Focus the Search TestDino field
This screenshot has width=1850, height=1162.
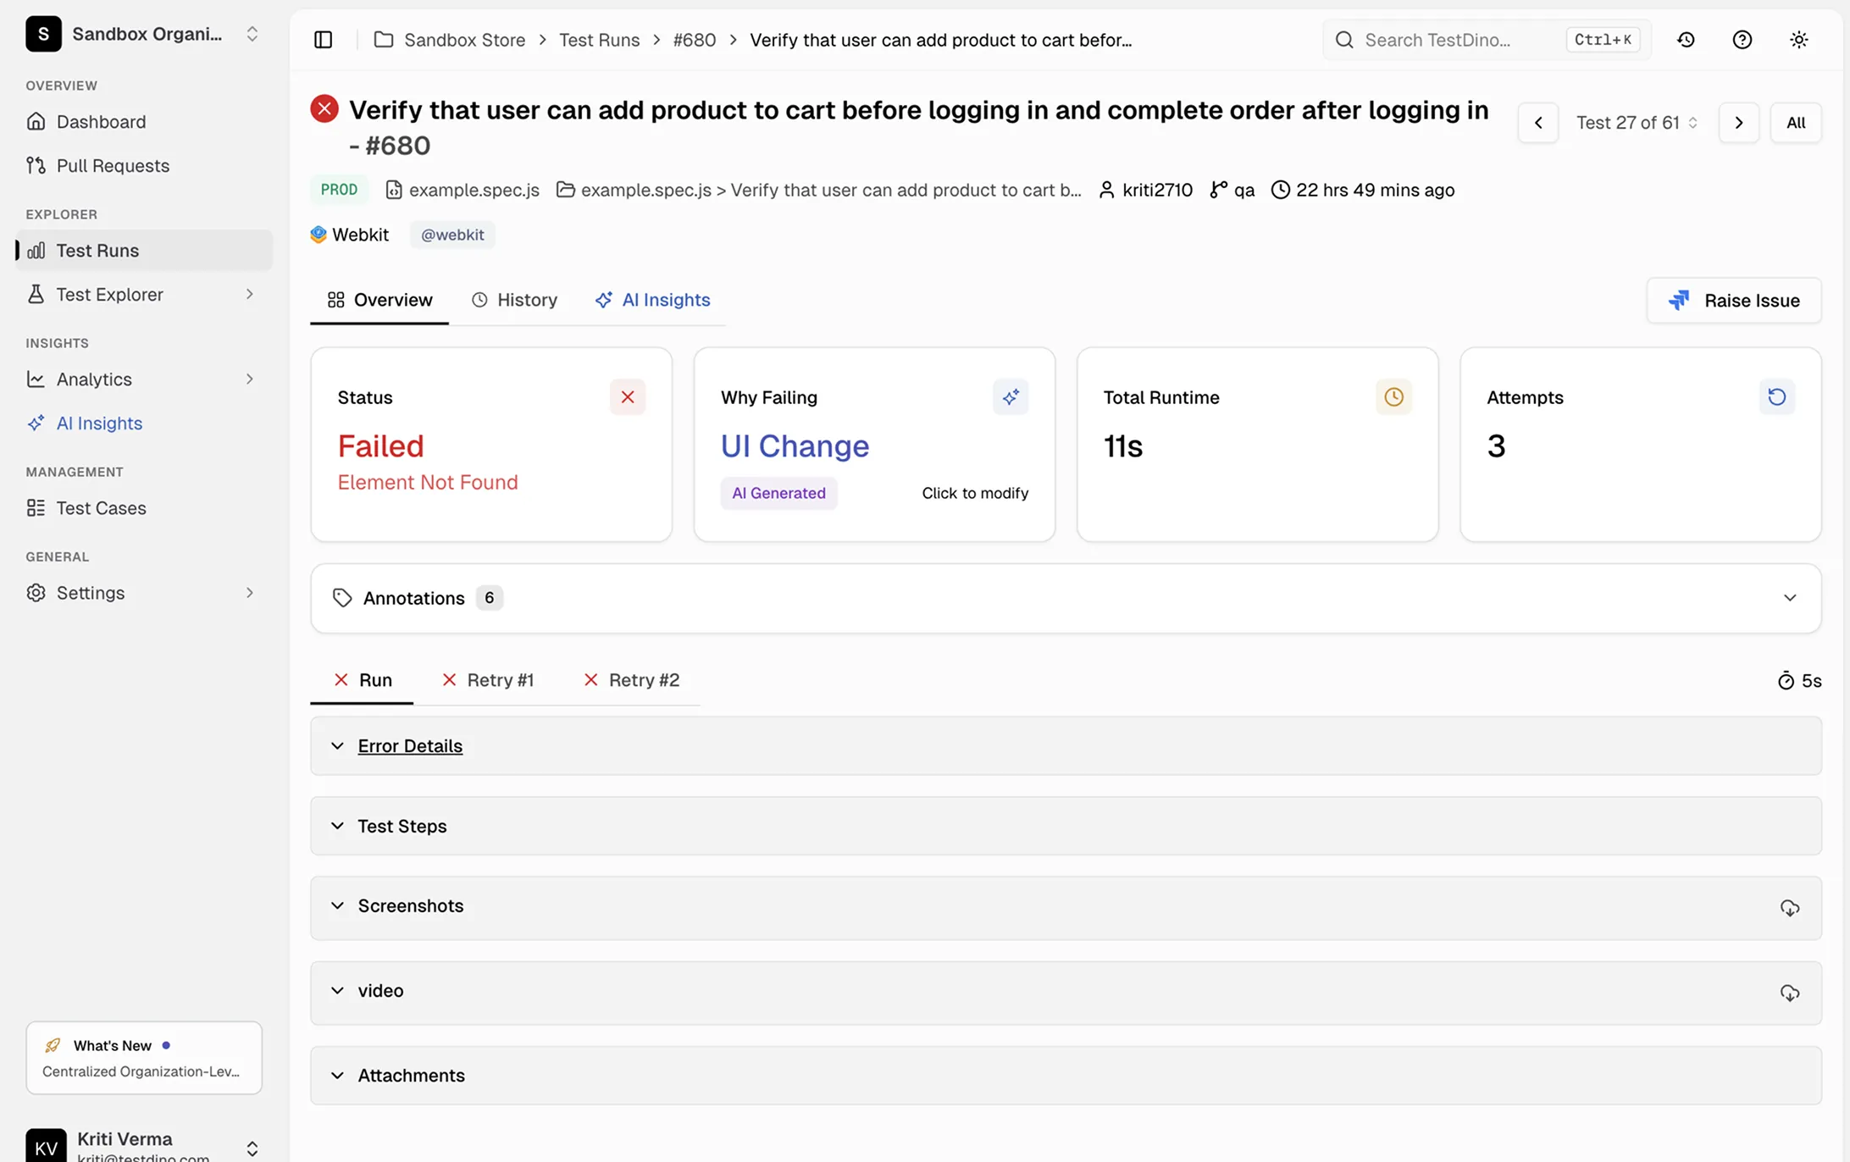[1487, 40]
